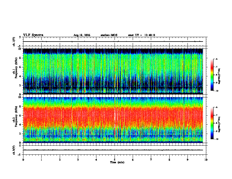
Task: Click the ch.1 color bar log(PSD) units label
Action: point(219,76)
